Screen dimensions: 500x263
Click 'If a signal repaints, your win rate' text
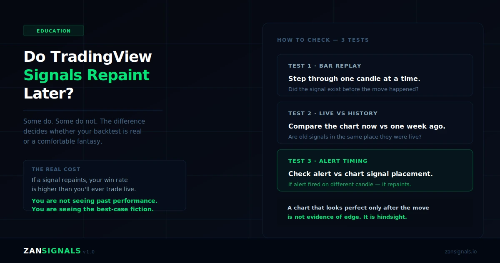tap(80, 180)
